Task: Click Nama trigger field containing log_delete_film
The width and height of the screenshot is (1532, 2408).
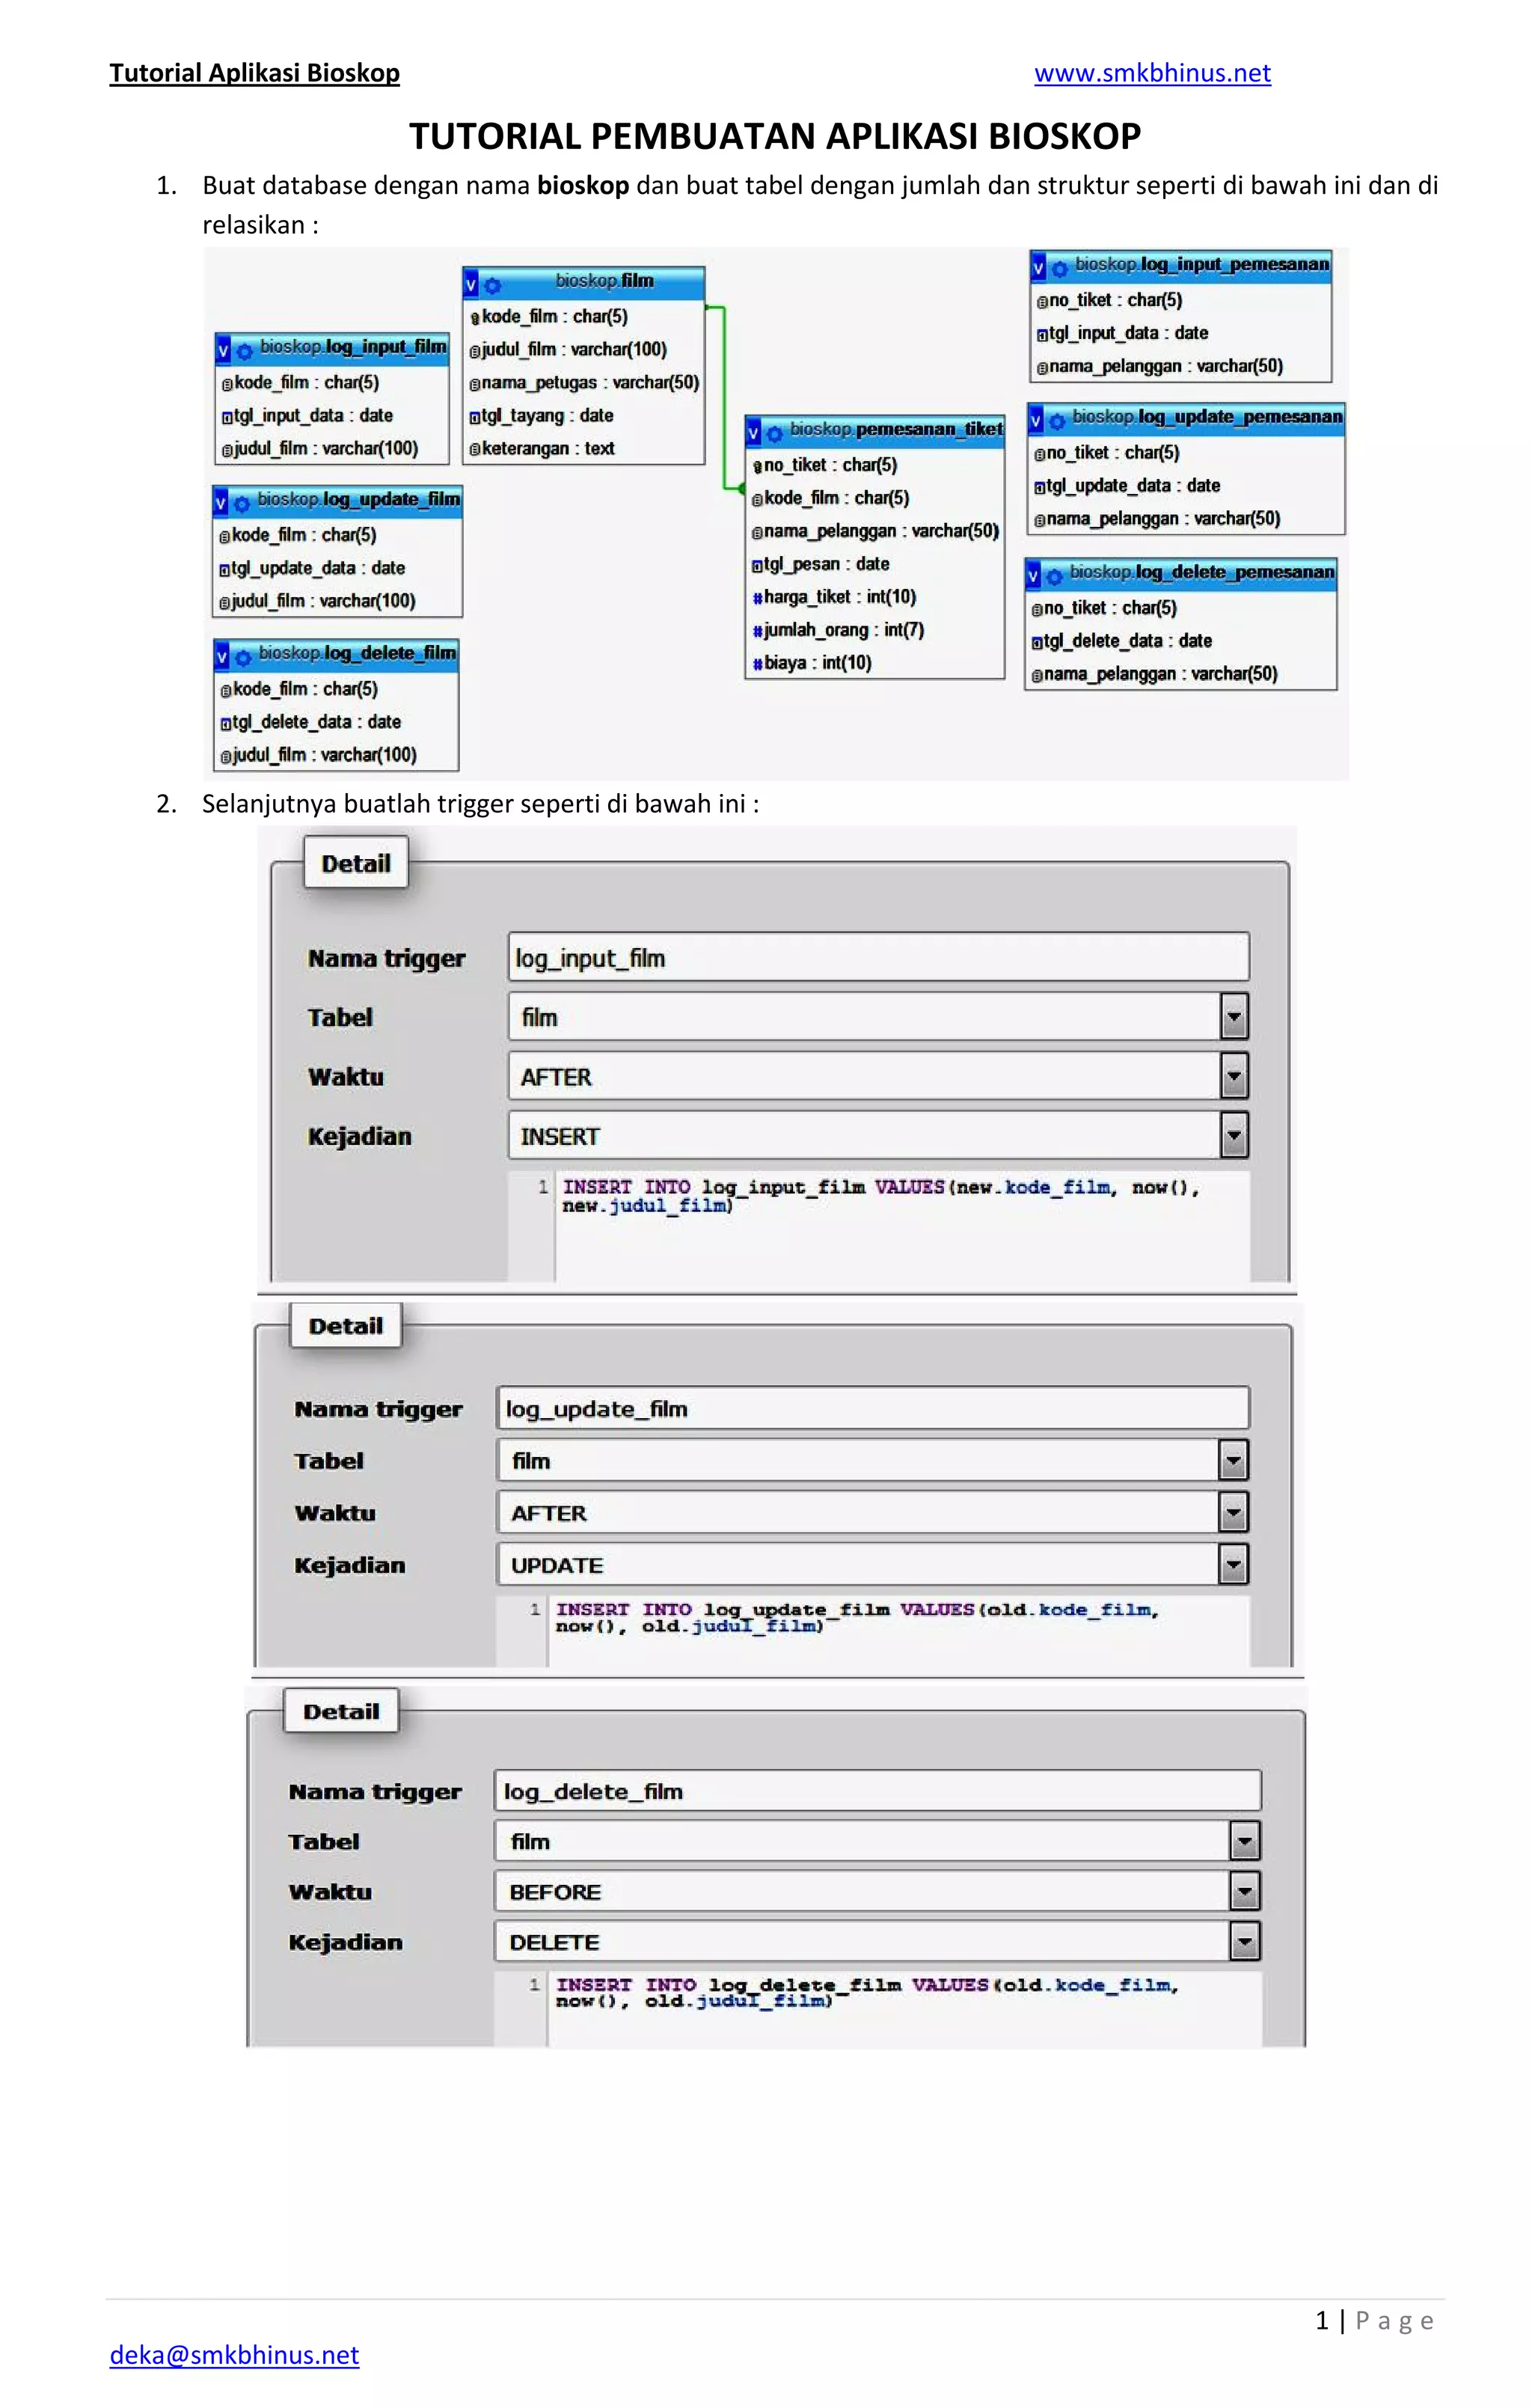Action: click(x=877, y=1791)
